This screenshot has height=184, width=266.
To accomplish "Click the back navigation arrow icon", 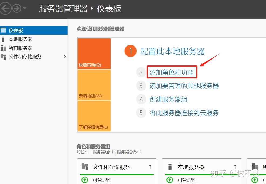I will 5,8.
